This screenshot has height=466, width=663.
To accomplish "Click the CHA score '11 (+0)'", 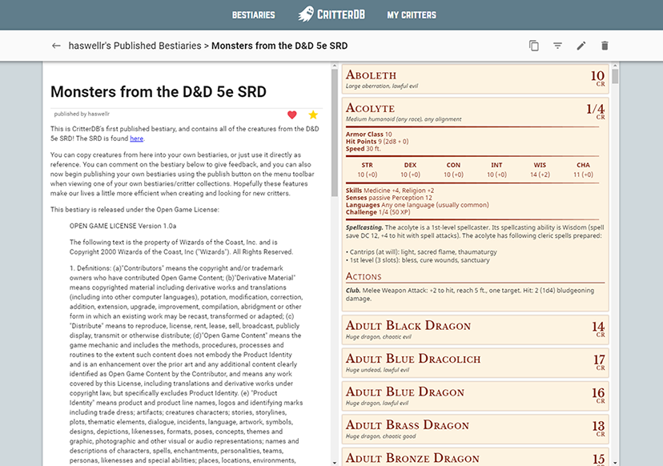I will [583, 175].
